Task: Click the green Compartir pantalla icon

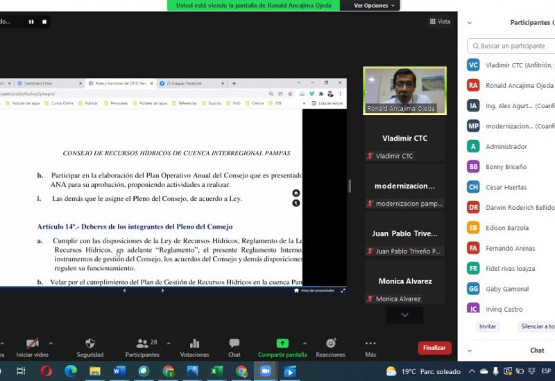Action: coord(282,344)
